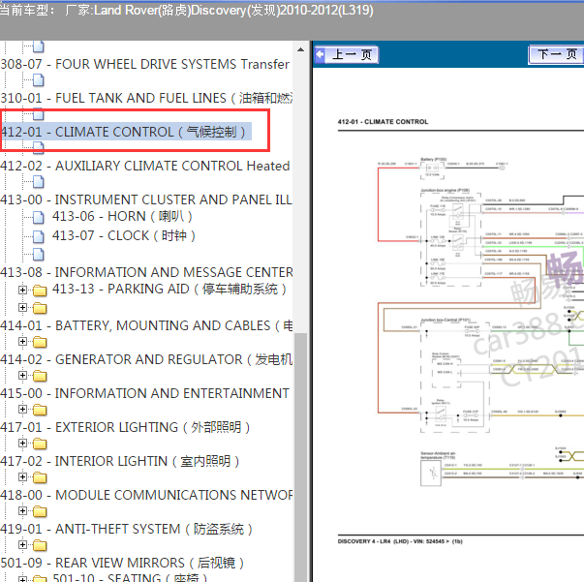584x582 pixels.
Task: Click the folder icon above the 414-02 GENERATOR label
Action: (x=40, y=342)
